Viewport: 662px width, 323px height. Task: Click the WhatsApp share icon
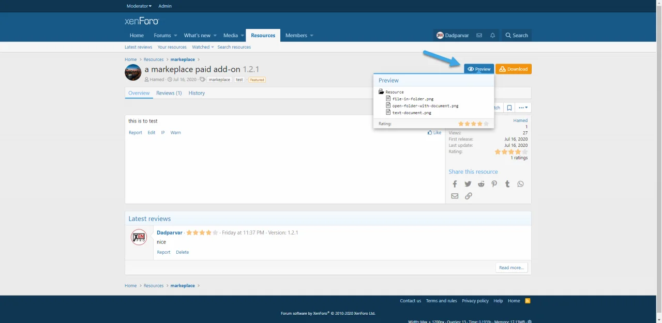tap(520, 184)
